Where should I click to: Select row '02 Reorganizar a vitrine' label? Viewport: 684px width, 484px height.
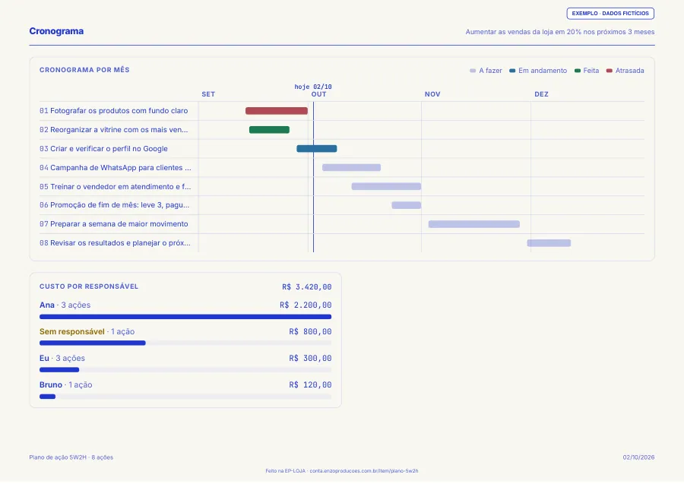[x=114, y=129]
